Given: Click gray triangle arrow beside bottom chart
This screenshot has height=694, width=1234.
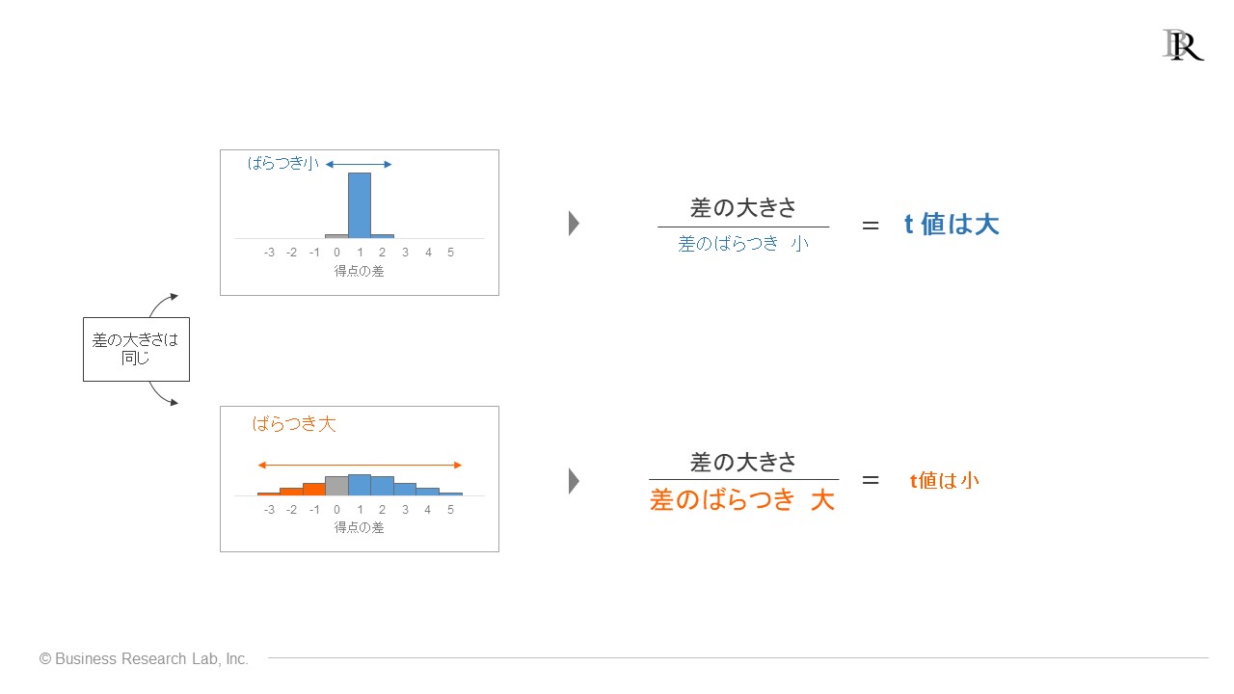Looking at the screenshot, I should 574,481.
